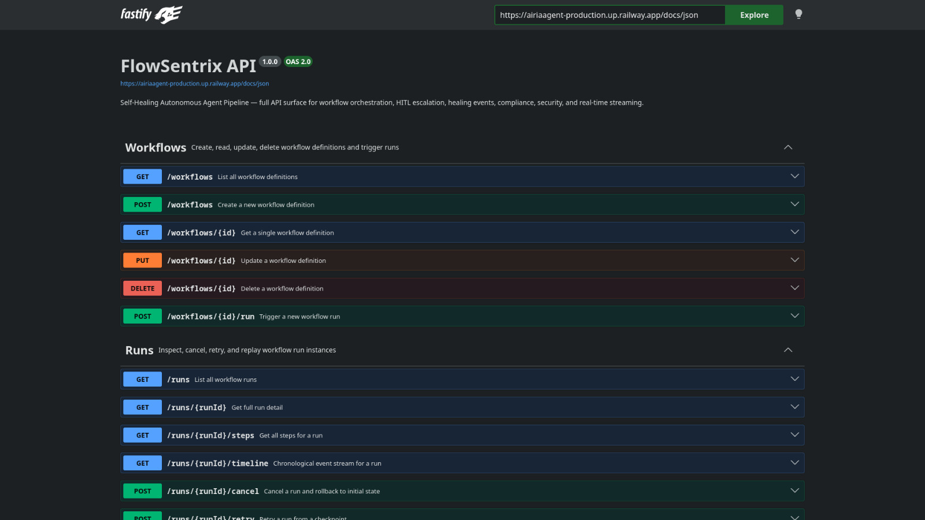Click path text /workflows/{id}/run

coord(210,317)
